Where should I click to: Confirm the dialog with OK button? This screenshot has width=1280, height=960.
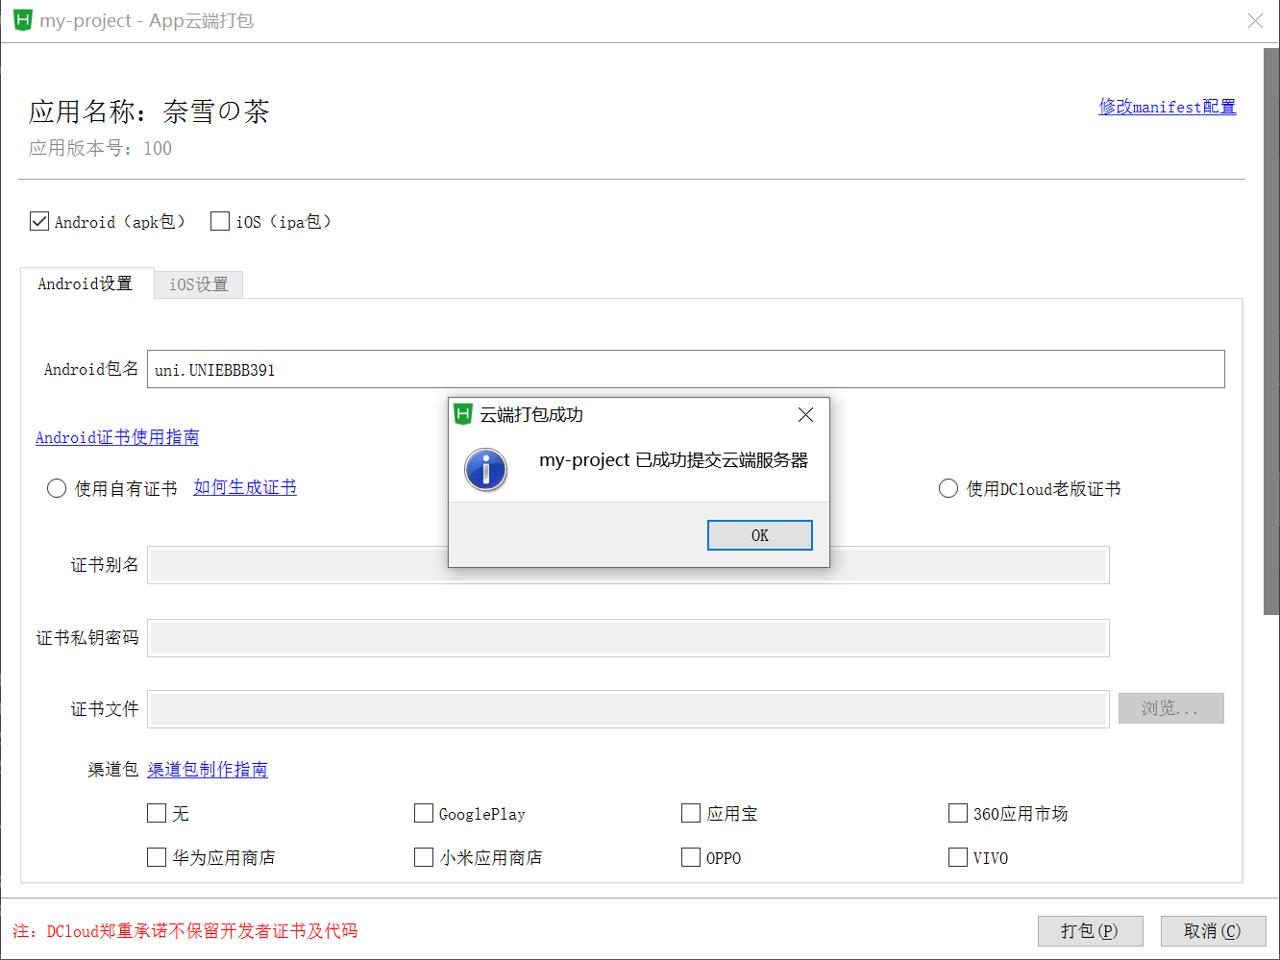pos(760,535)
